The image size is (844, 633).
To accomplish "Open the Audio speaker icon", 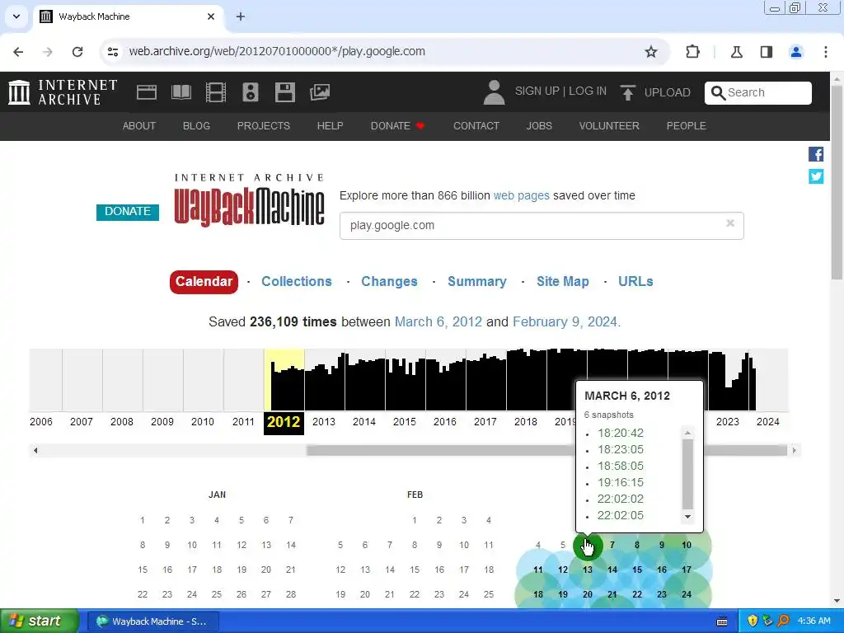I will point(251,92).
